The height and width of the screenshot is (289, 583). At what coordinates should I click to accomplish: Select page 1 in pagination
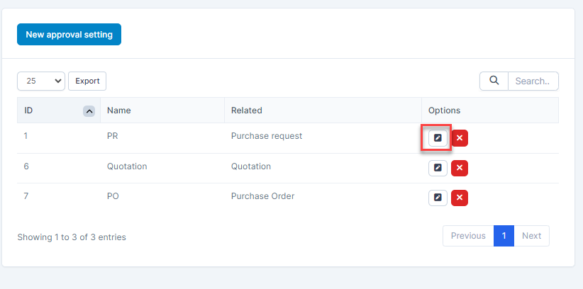pos(504,236)
